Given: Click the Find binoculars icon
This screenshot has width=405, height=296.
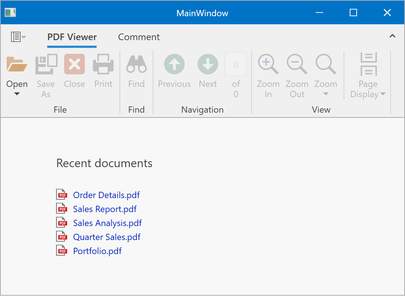Looking at the screenshot, I should click(x=136, y=64).
